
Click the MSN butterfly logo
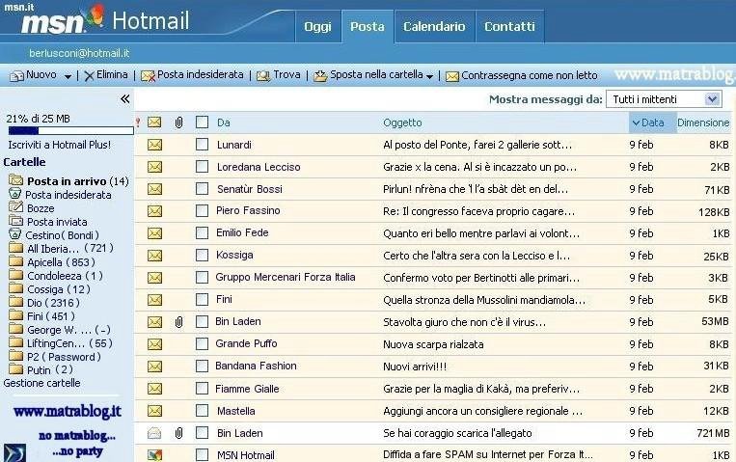[x=95, y=15]
